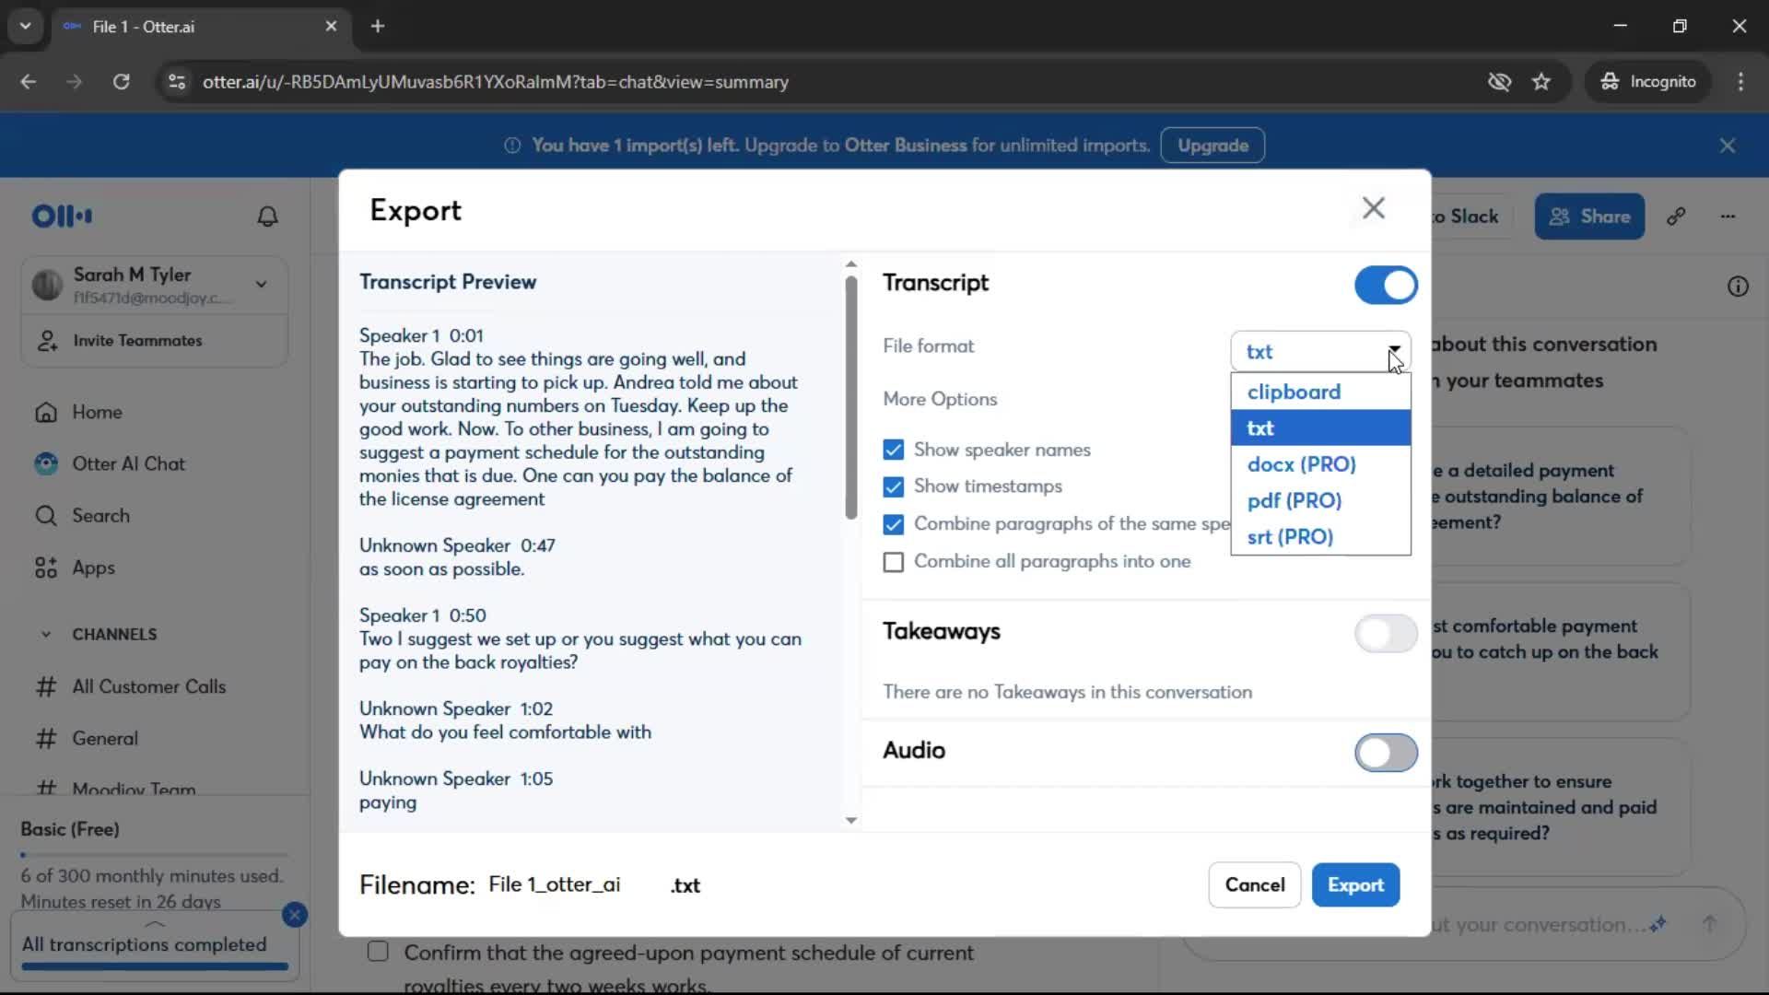Open a new browser tab
The width and height of the screenshot is (1769, 995).
click(378, 26)
